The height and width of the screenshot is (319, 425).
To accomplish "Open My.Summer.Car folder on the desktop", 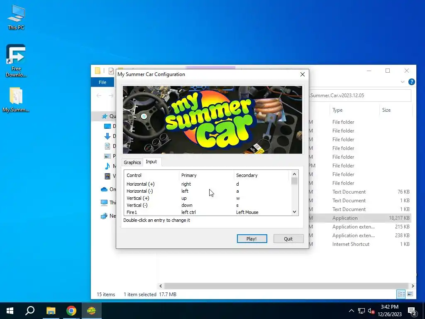I will 16,100.
